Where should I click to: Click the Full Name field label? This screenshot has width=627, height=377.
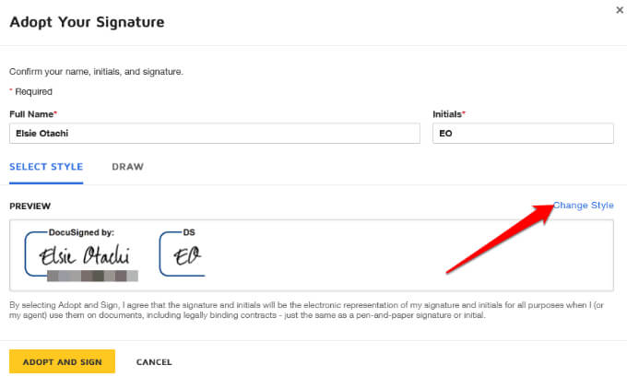[33, 114]
